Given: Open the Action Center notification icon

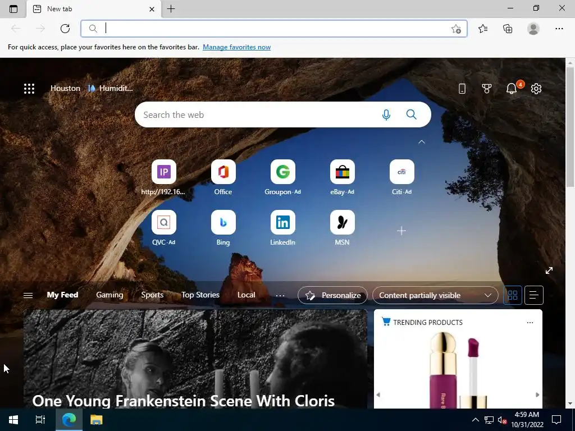Looking at the screenshot, I should [x=556, y=420].
